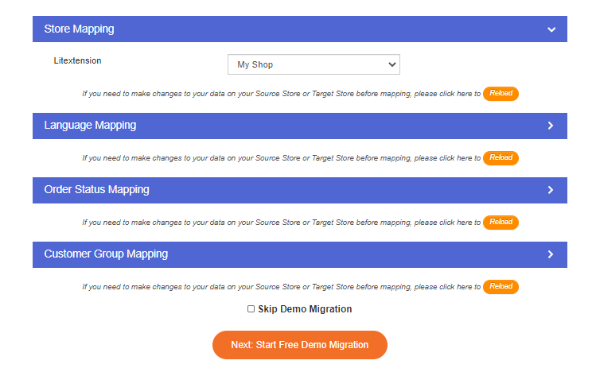Start the Free Demo Migration
The width and height of the screenshot is (596, 372).
pos(299,345)
